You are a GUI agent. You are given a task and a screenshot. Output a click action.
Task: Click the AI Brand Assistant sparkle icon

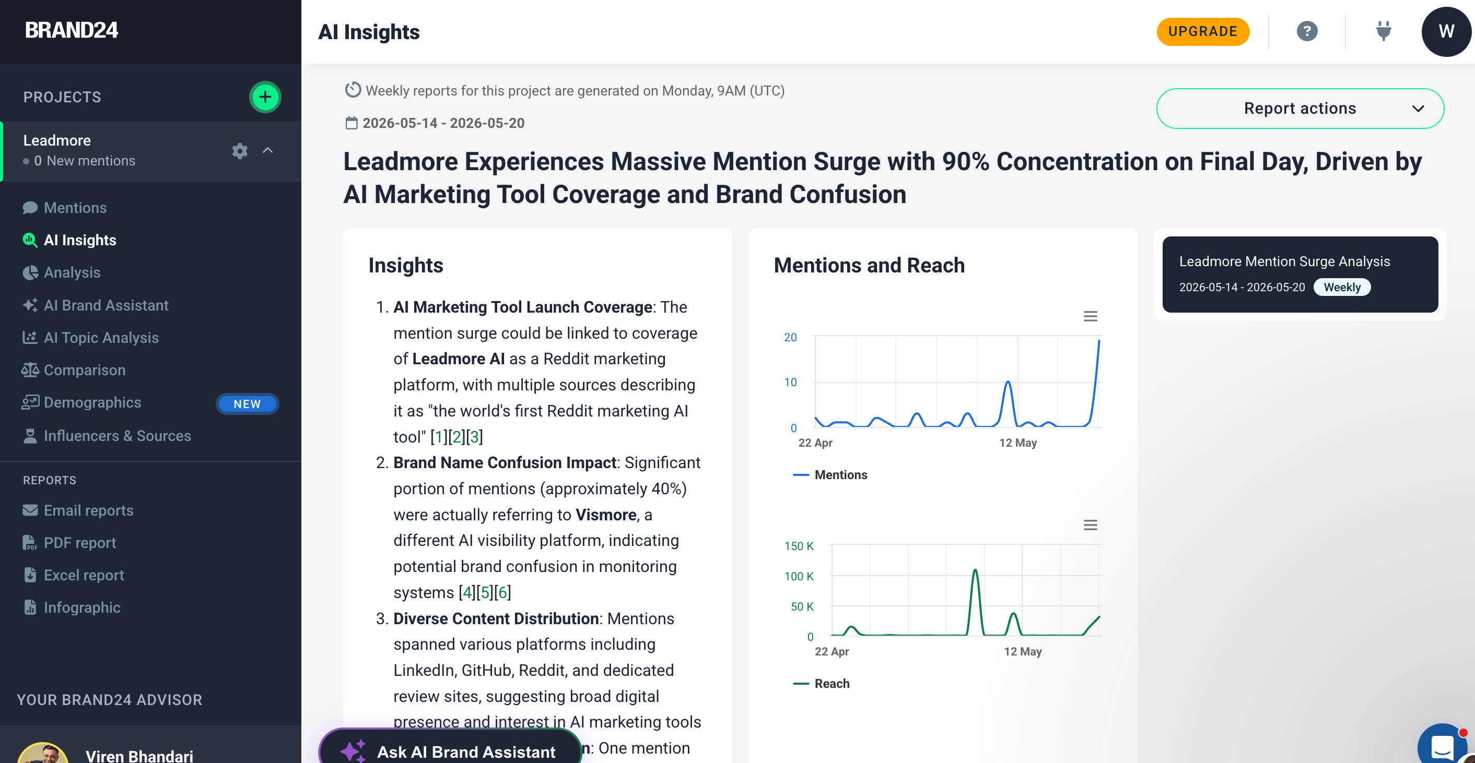point(30,305)
